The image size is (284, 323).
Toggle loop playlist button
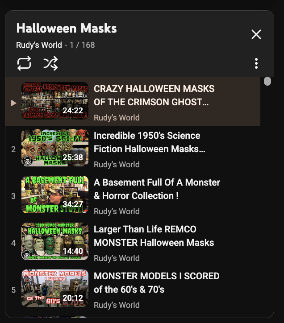tap(24, 63)
